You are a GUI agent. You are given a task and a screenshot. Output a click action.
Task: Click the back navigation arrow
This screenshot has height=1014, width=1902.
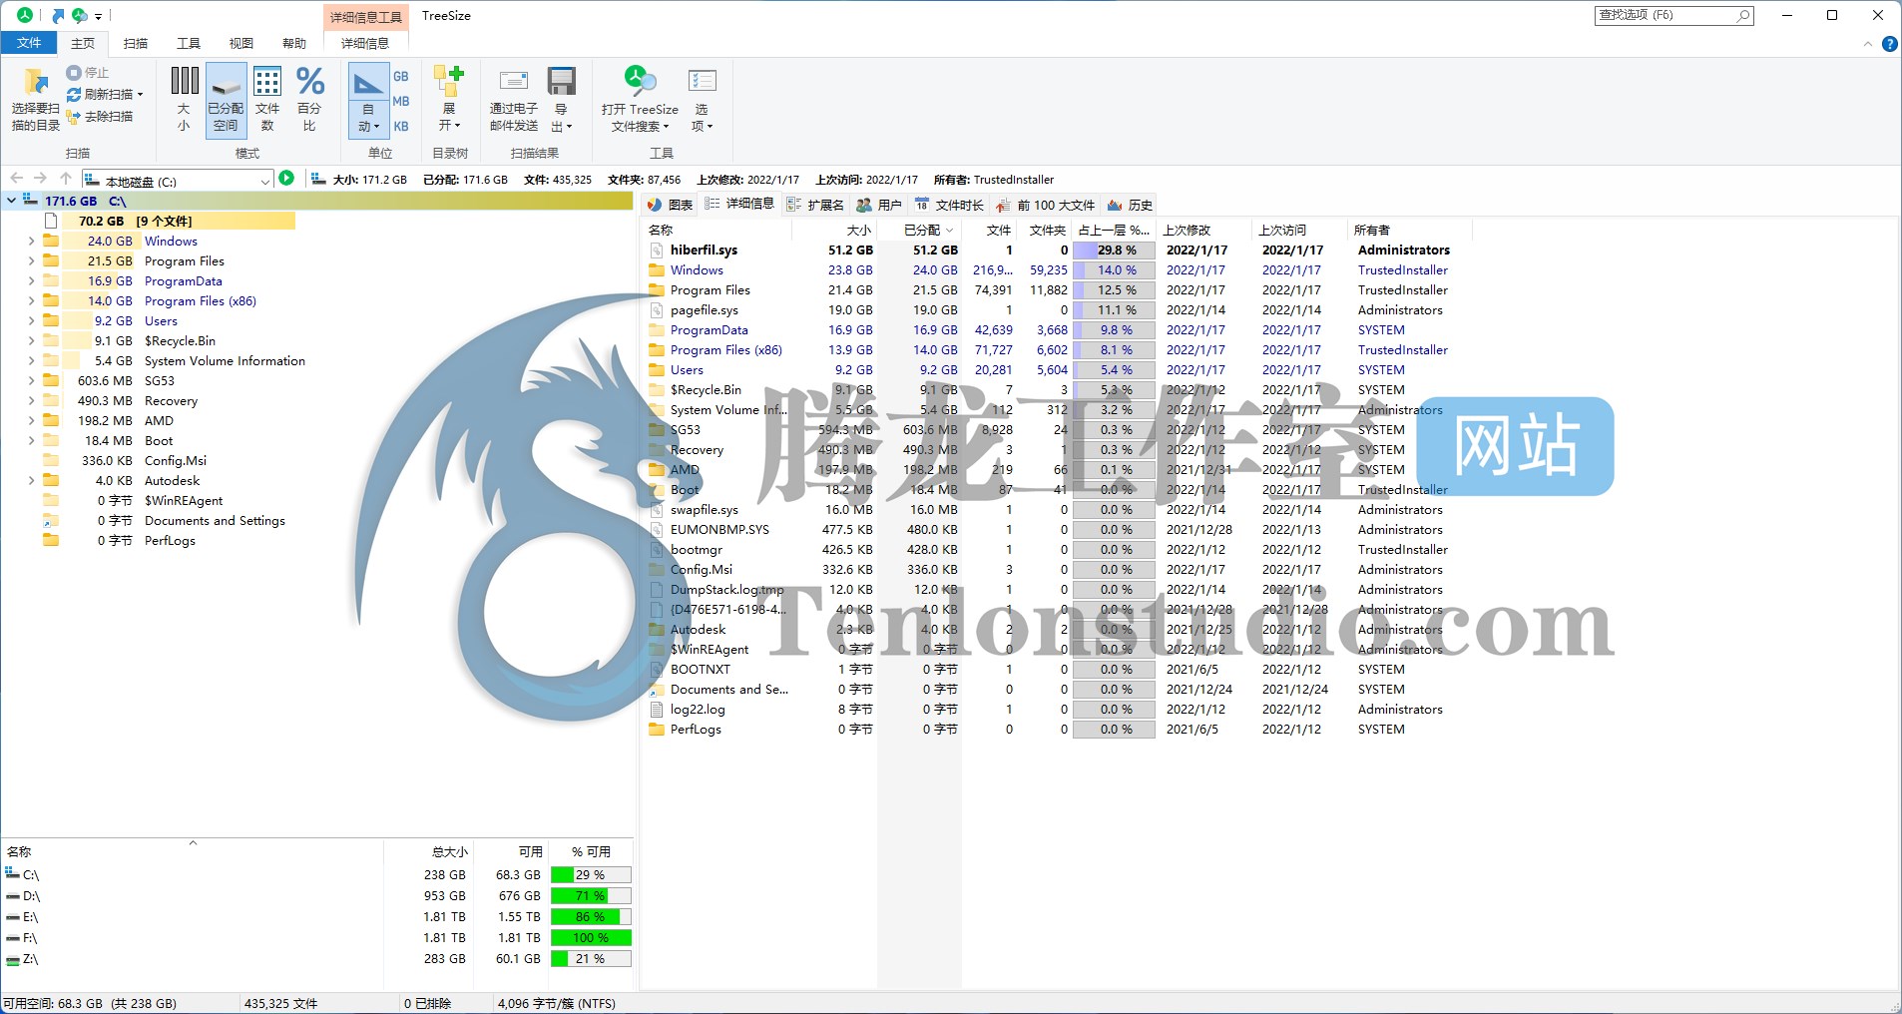pyautogui.click(x=16, y=179)
